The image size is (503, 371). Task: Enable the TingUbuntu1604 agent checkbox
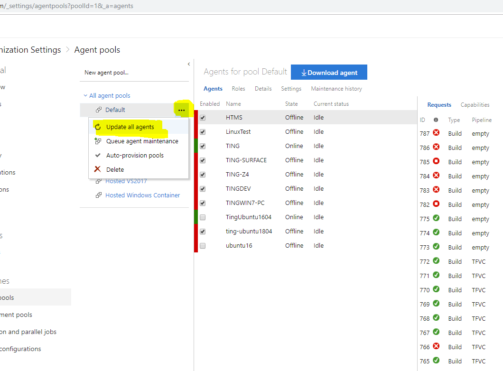(202, 217)
